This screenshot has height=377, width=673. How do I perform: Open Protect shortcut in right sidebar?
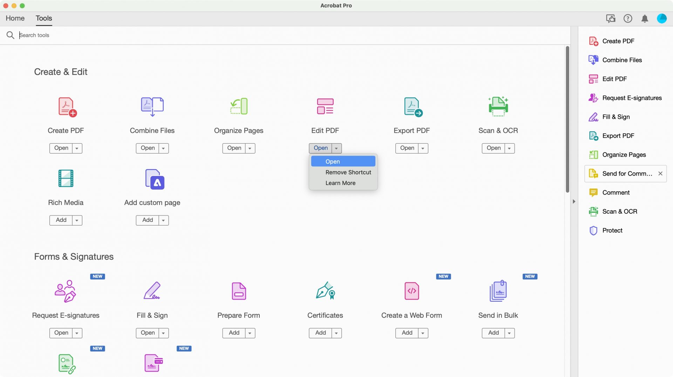(612, 231)
